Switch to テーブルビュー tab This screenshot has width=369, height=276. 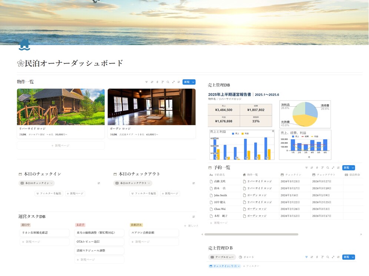coord(222,257)
